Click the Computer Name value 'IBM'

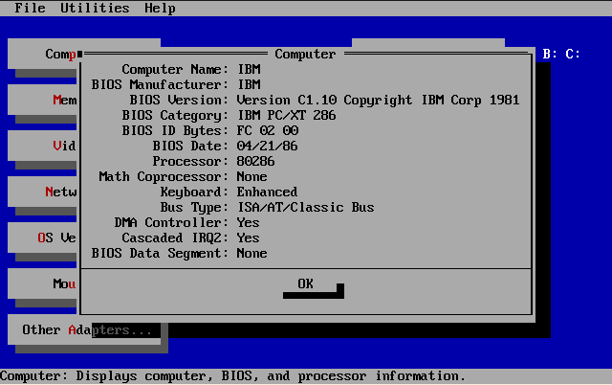[249, 69]
